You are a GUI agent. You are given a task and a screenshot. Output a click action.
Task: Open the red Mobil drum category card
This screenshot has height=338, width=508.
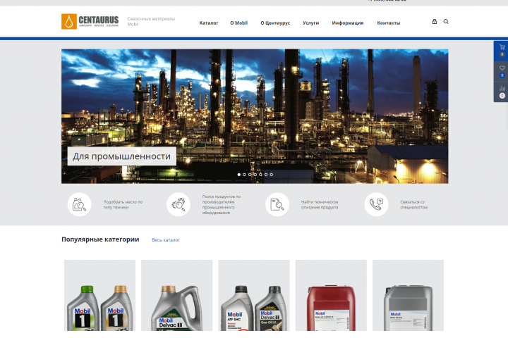(331, 295)
